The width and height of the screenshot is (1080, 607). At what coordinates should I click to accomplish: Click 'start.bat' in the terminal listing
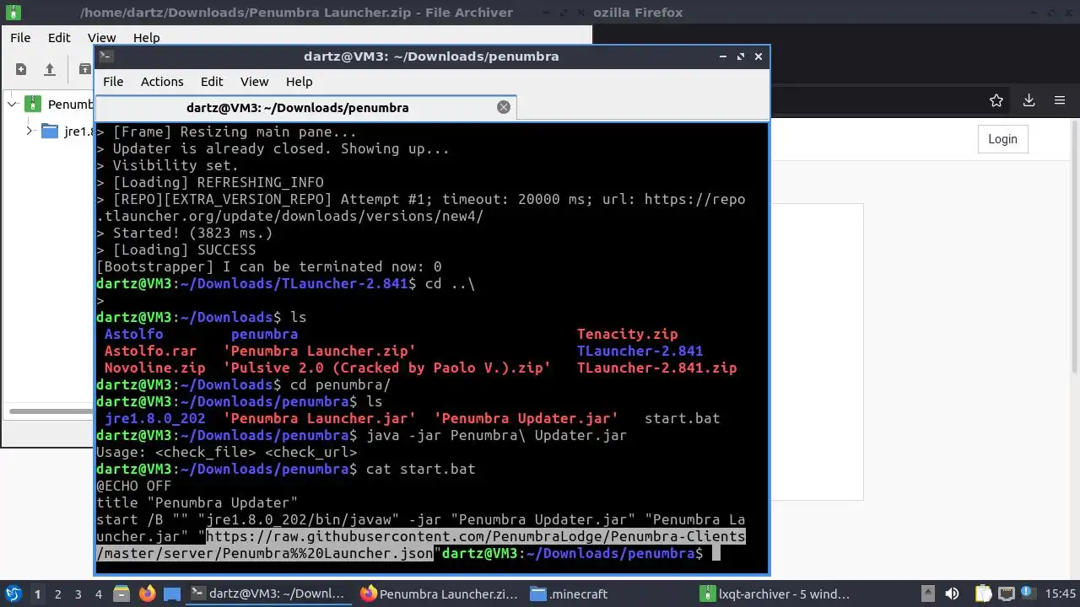point(682,418)
